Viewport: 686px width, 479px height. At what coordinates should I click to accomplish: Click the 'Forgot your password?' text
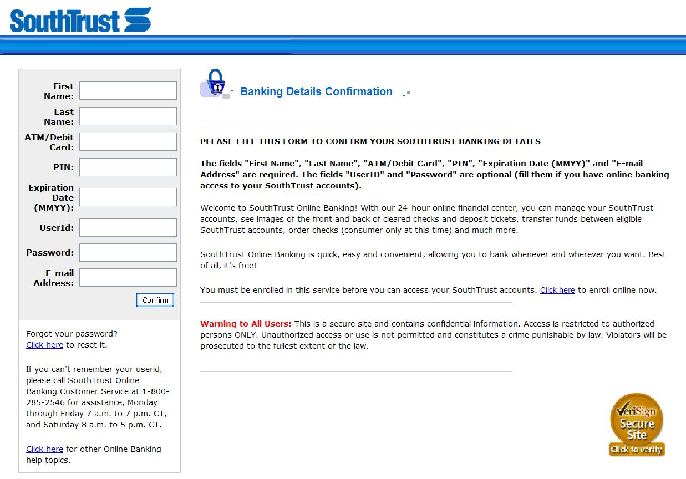pyautogui.click(x=72, y=334)
